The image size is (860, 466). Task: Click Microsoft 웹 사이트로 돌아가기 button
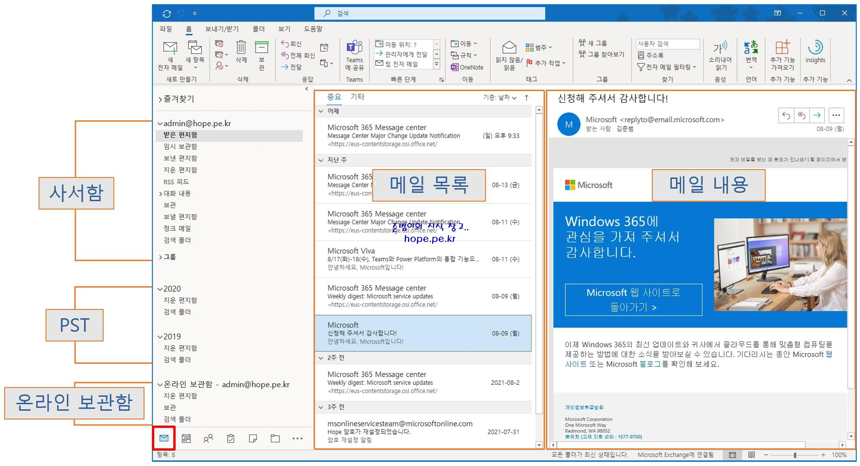[633, 300]
